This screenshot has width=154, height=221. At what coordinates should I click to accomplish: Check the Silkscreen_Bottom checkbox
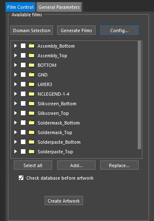[23, 104]
